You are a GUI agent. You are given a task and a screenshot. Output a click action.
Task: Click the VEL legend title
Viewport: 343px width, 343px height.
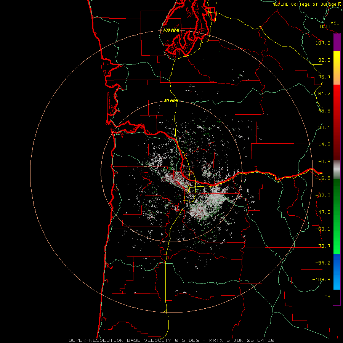coord(335,22)
